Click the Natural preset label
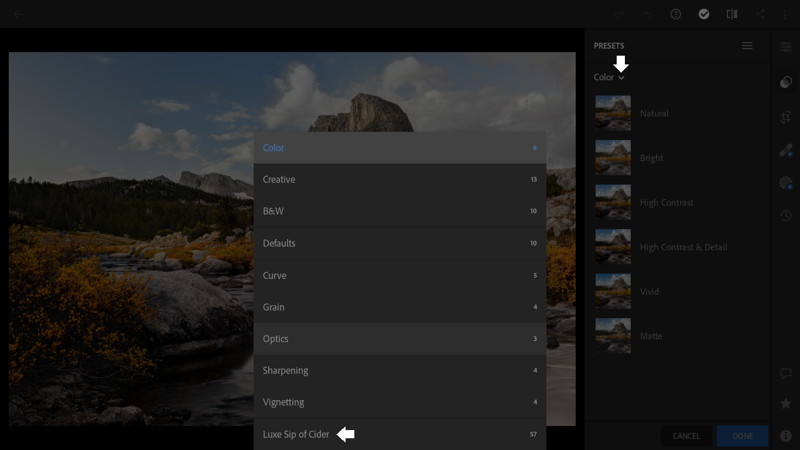Viewport: 800px width, 450px height. [x=654, y=114]
